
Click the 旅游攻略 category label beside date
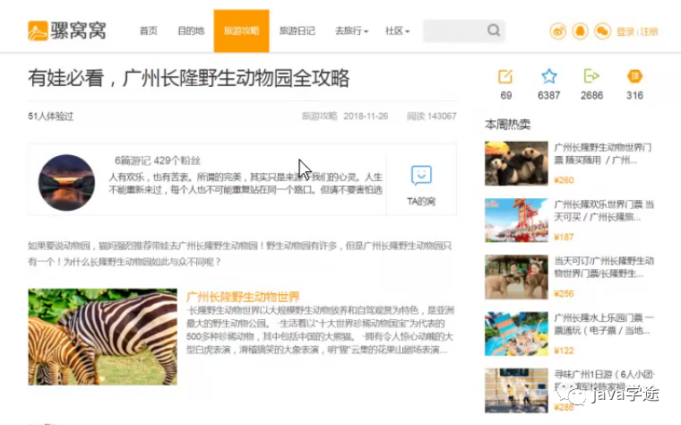[x=319, y=116]
